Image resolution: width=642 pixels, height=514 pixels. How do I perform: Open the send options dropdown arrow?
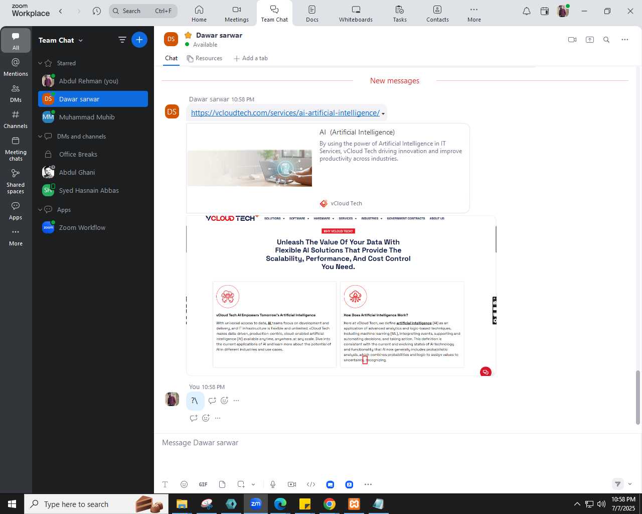coord(630,484)
